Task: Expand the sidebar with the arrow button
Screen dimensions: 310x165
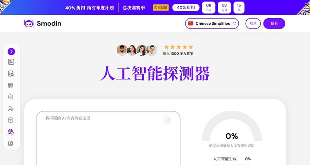Action: pos(11,52)
